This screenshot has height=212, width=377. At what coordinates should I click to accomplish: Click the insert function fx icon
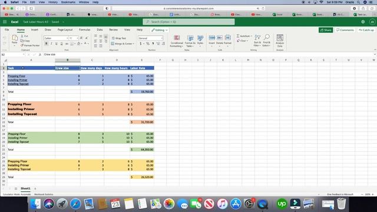coord(40,55)
